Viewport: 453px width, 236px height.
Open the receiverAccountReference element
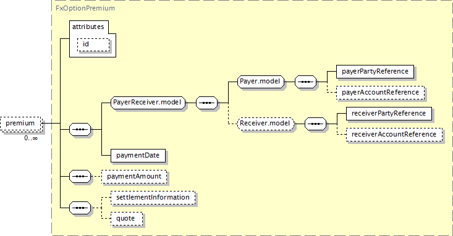pos(394,135)
